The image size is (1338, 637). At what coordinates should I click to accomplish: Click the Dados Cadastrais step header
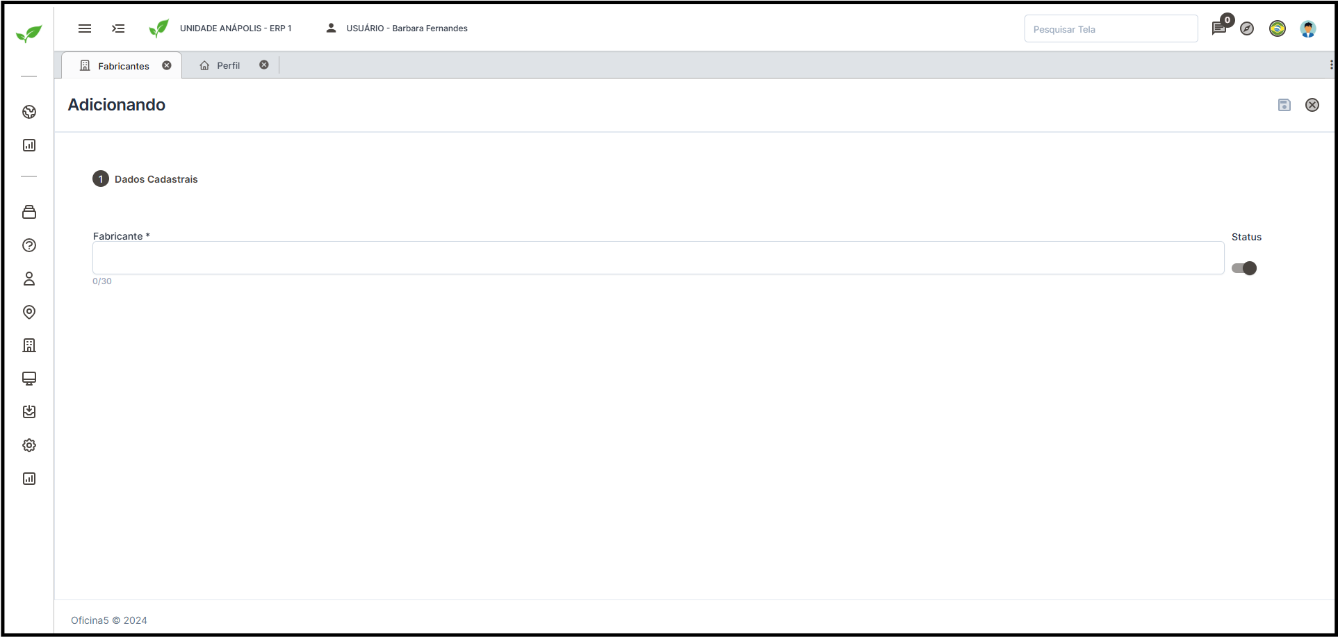tap(156, 179)
